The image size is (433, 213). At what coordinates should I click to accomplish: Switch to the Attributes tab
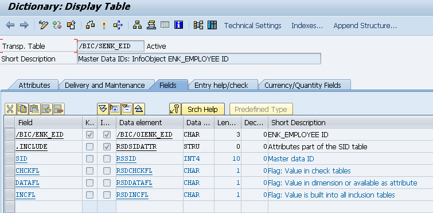pyautogui.click(x=34, y=85)
